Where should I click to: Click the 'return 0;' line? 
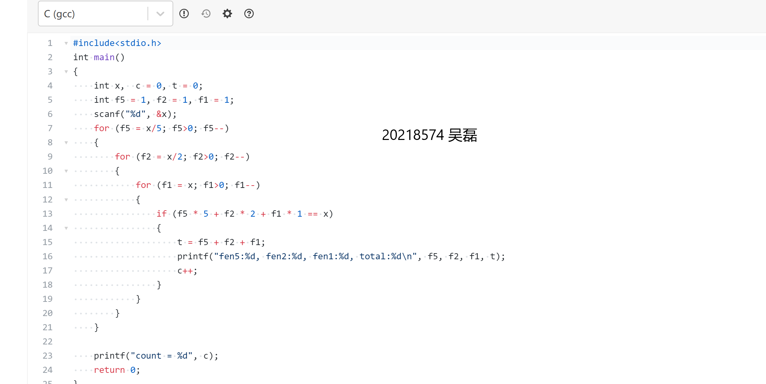click(x=117, y=370)
